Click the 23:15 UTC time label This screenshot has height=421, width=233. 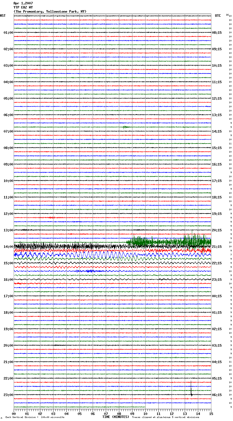point(217,280)
